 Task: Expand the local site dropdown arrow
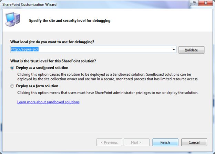coord(174,49)
